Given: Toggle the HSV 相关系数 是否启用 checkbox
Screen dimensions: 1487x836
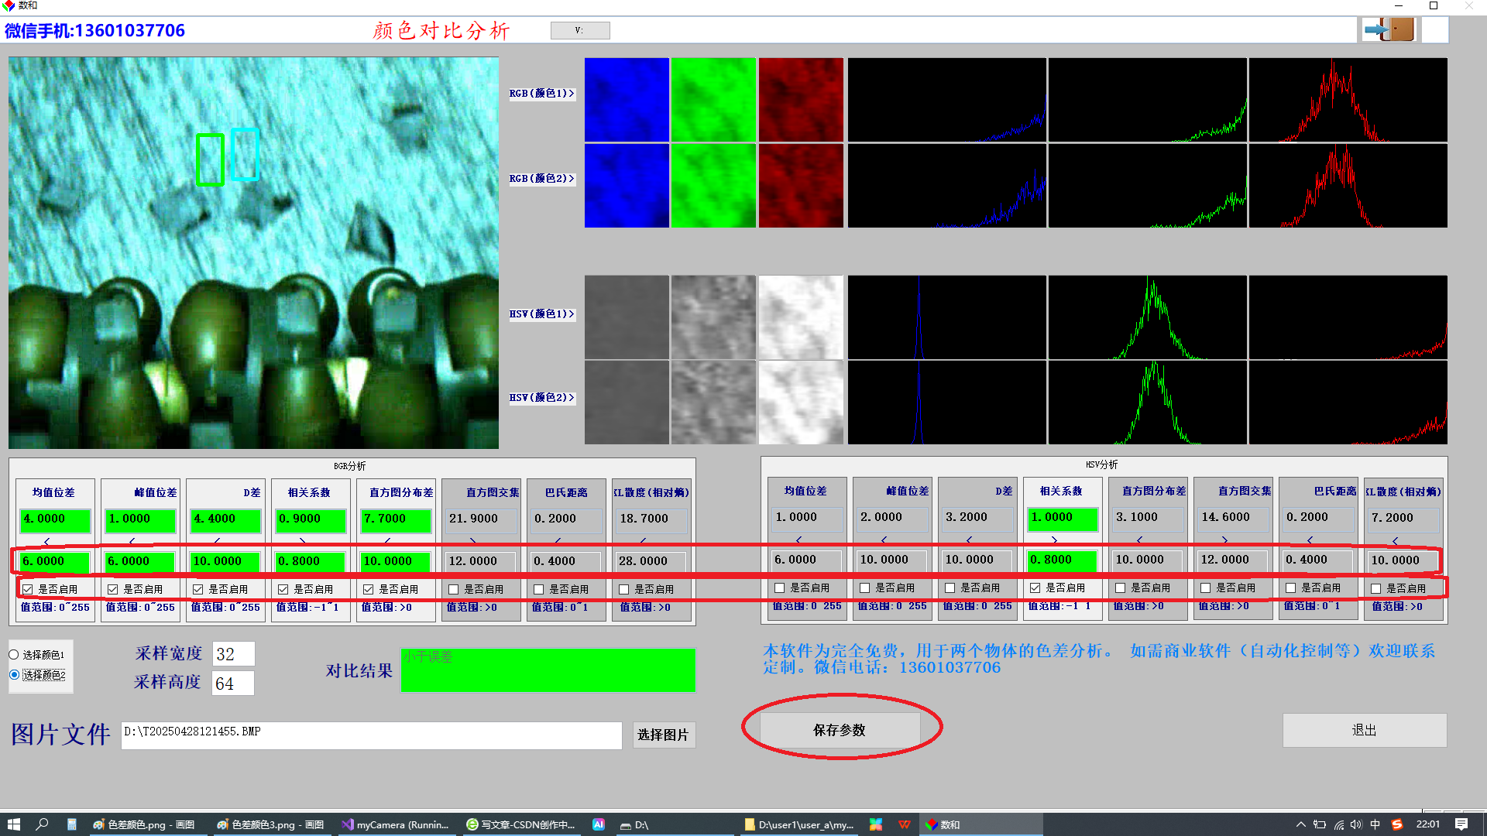Looking at the screenshot, I should coord(1035,588).
